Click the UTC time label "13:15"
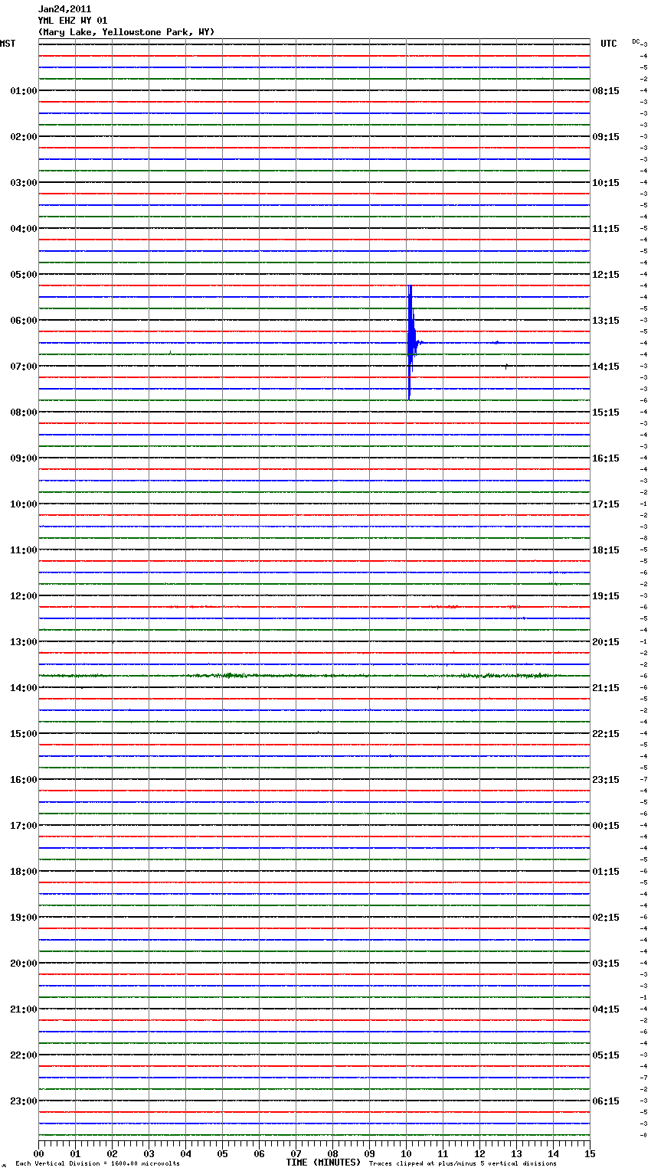Viewport: 651px width, 1174px height. (606, 321)
